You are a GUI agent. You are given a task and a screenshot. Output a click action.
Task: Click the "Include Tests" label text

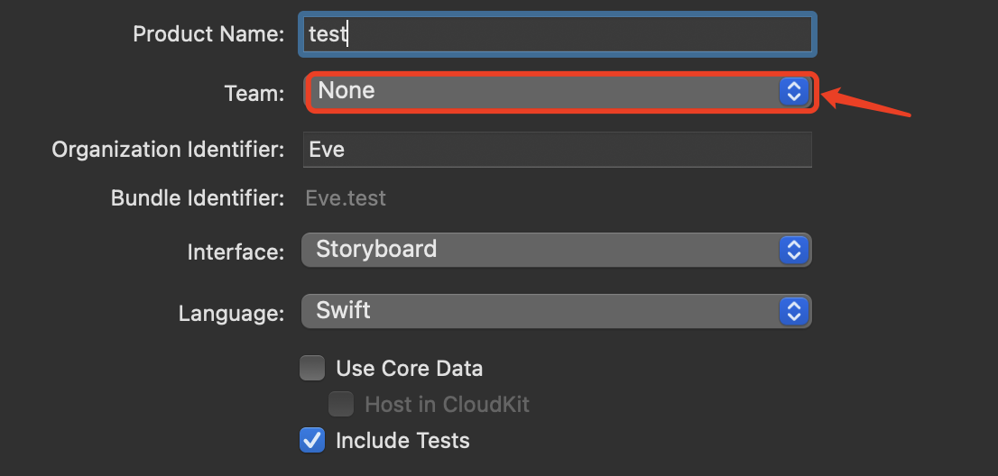point(402,441)
